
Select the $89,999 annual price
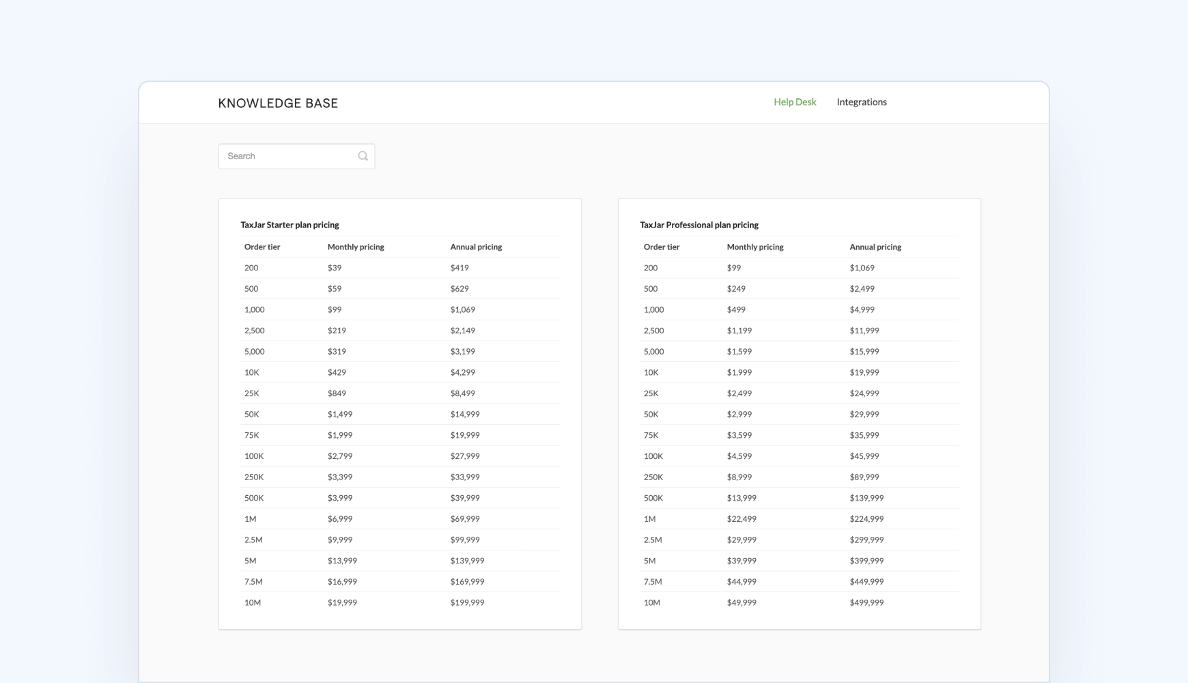pyautogui.click(x=864, y=477)
